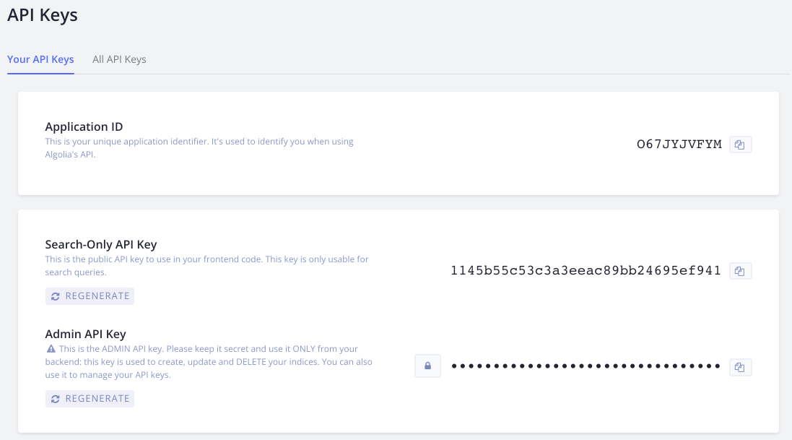Screen dimensions: 792x440
Task: Switch to the All API Keys tab
Action: [x=119, y=59]
